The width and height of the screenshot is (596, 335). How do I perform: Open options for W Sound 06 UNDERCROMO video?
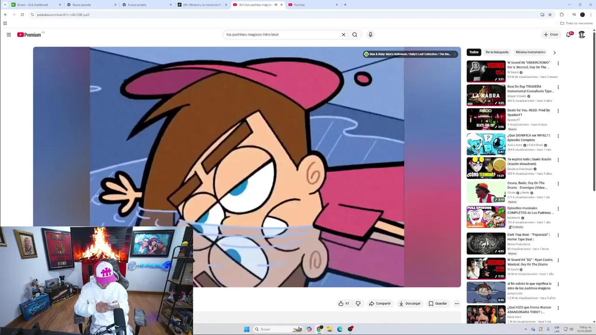(x=558, y=63)
